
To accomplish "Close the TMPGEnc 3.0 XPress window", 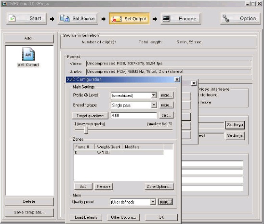I will click(x=259, y=4).
